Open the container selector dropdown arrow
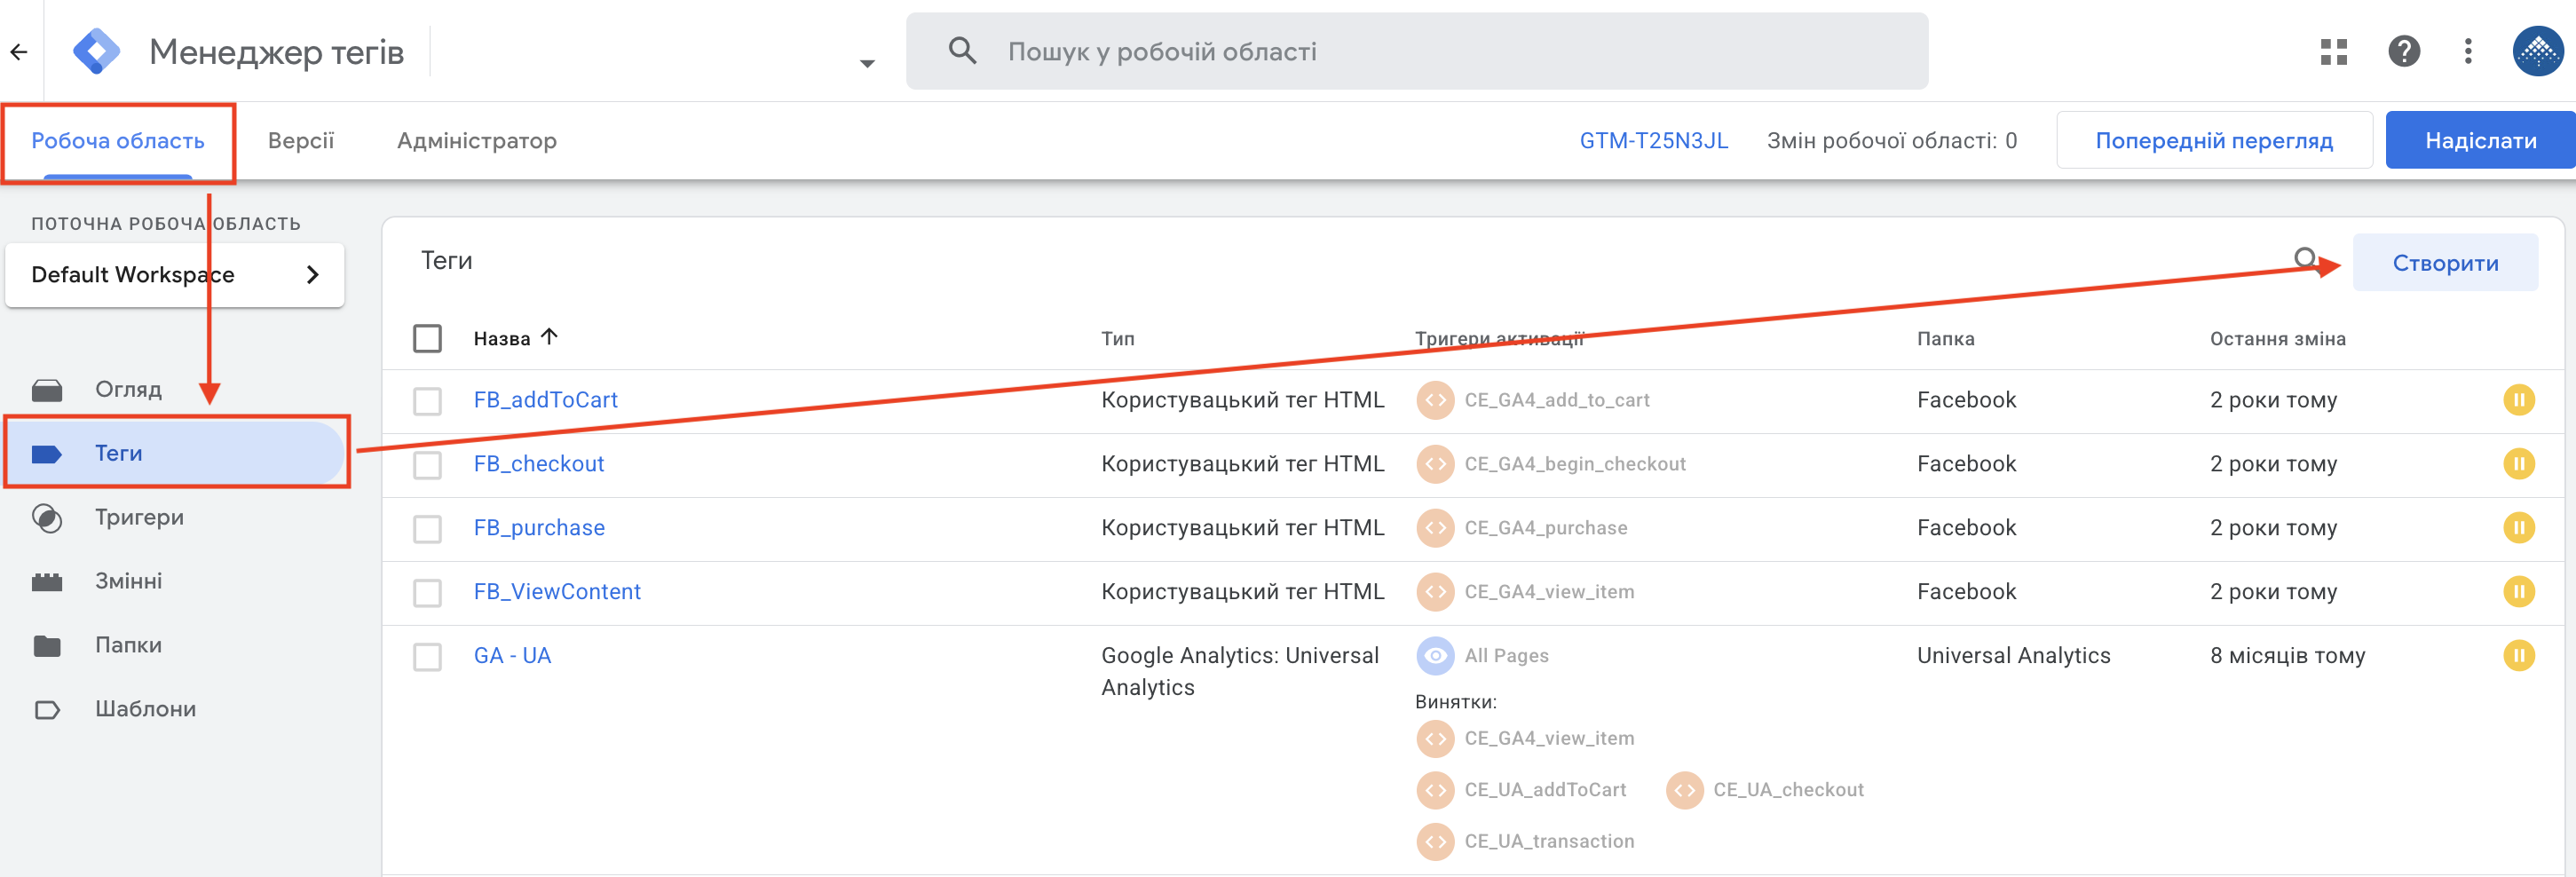This screenshot has height=877, width=2576. (x=866, y=63)
